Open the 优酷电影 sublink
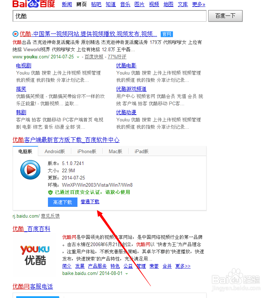 126,66
